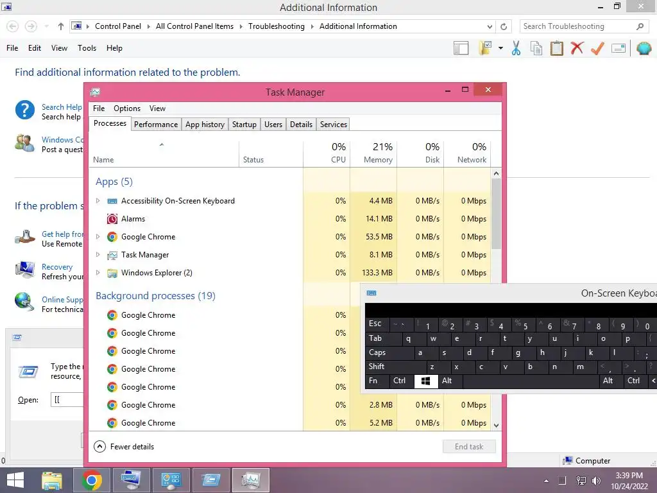Click the Task Manager scrollbar down arrow
Viewport: 657px width, 493px height.
[496, 426]
